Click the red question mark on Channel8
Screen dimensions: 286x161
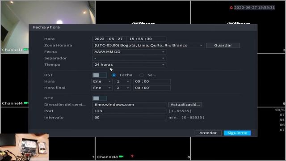point(132,157)
